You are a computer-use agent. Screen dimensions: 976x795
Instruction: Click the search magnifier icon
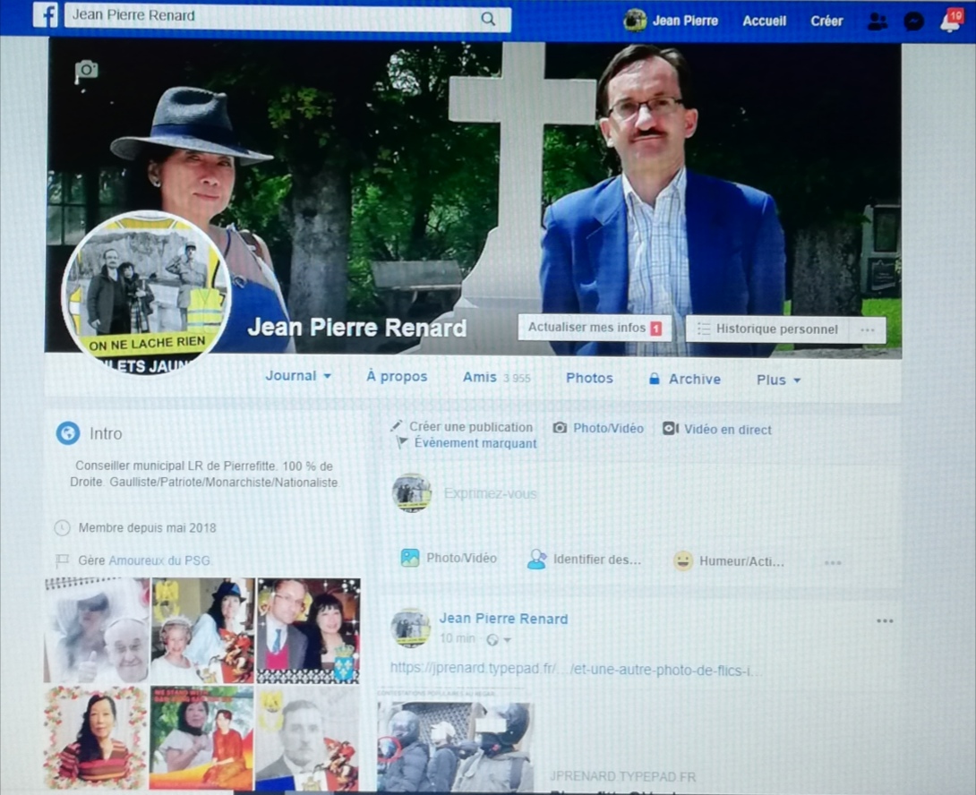[x=489, y=19]
